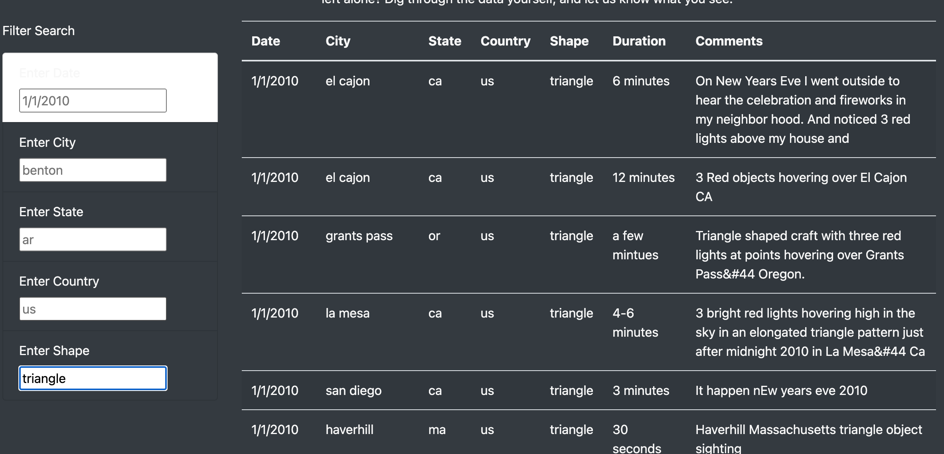Click the Comments column header
Screen dimensions: 944x454
[x=729, y=41]
